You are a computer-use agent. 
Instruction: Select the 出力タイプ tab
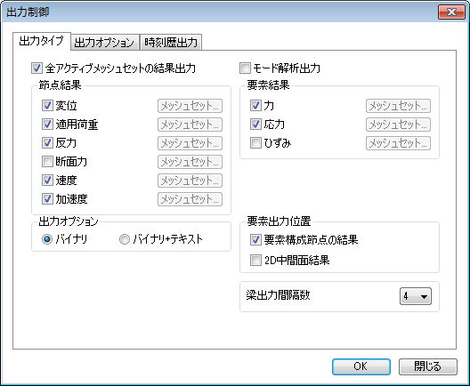click(x=41, y=41)
